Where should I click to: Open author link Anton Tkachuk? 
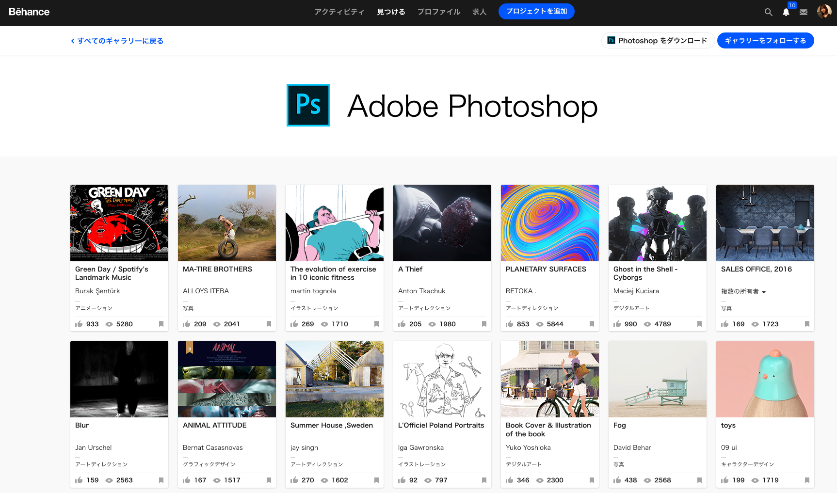tap(421, 291)
